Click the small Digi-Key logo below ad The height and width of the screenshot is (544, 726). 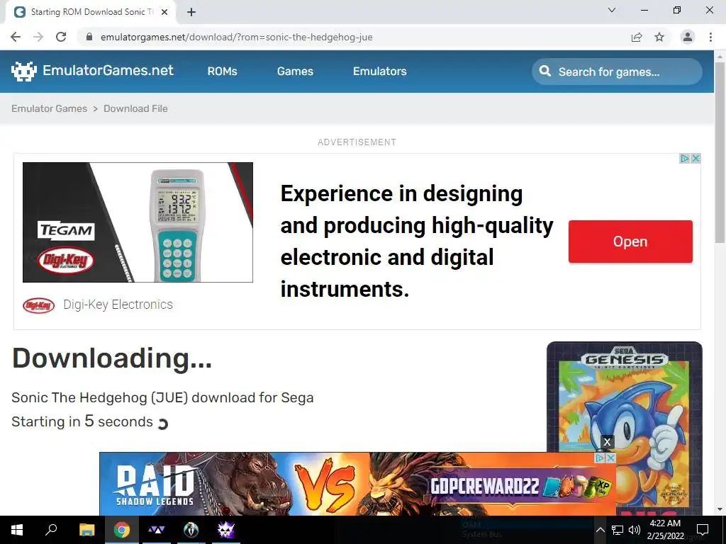39,305
